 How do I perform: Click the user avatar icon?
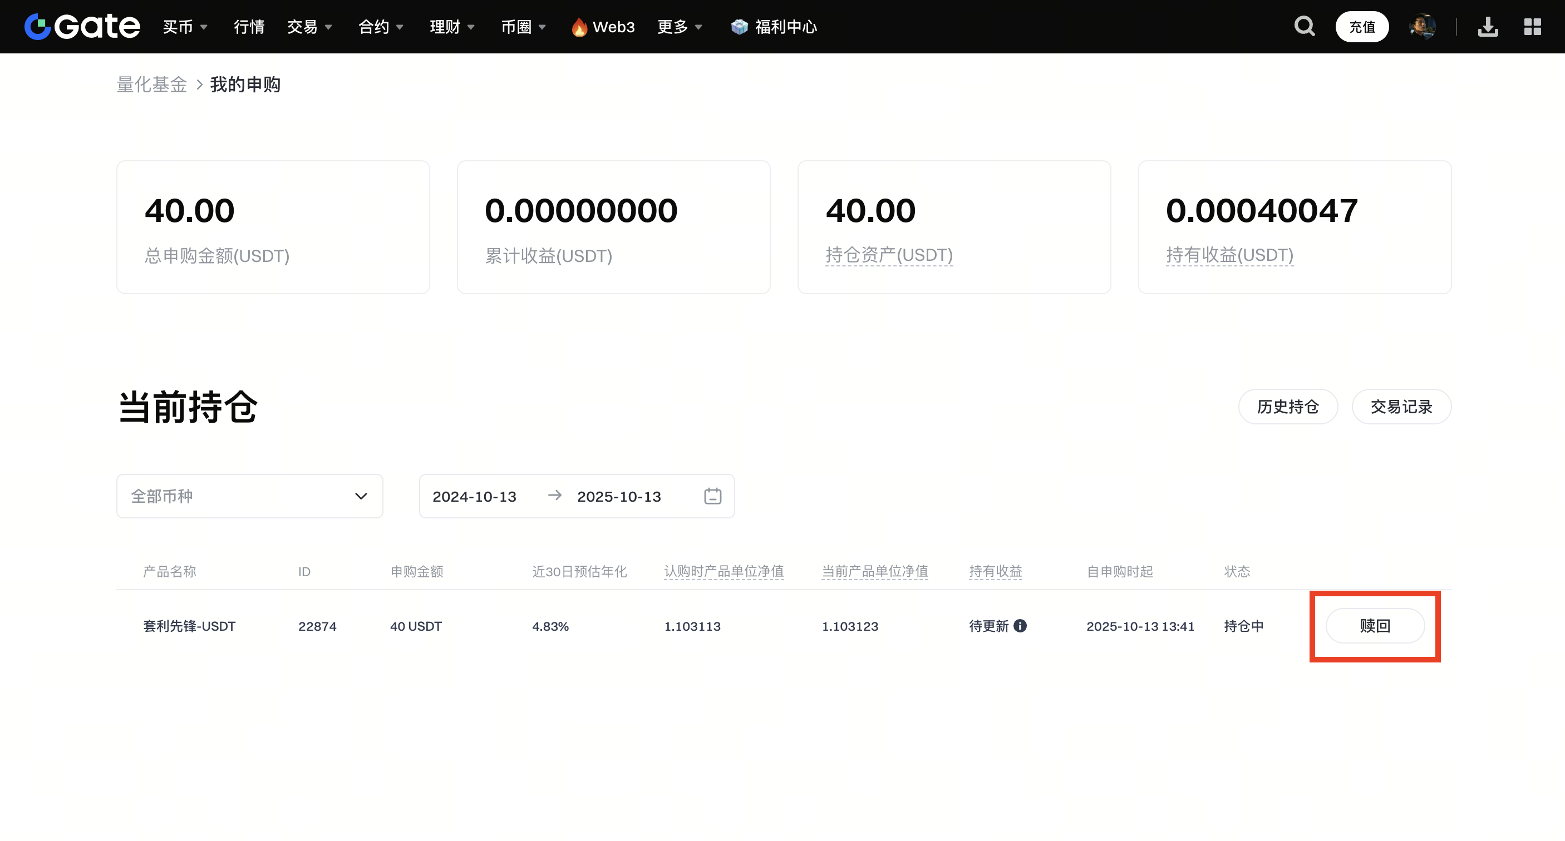tap(1422, 26)
